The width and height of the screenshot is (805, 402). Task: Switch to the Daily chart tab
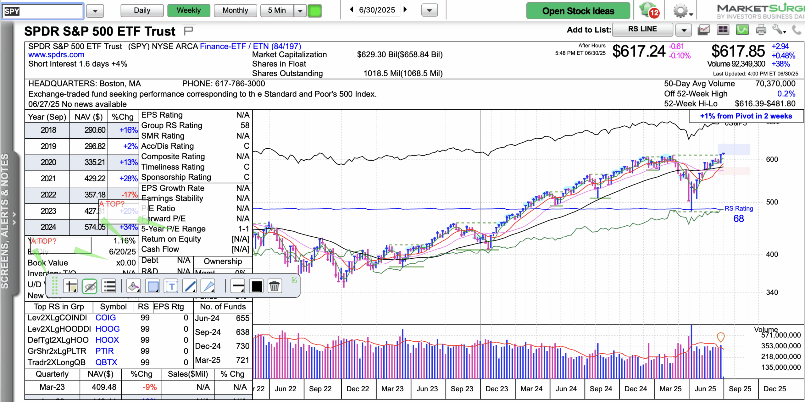click(142, 10)
